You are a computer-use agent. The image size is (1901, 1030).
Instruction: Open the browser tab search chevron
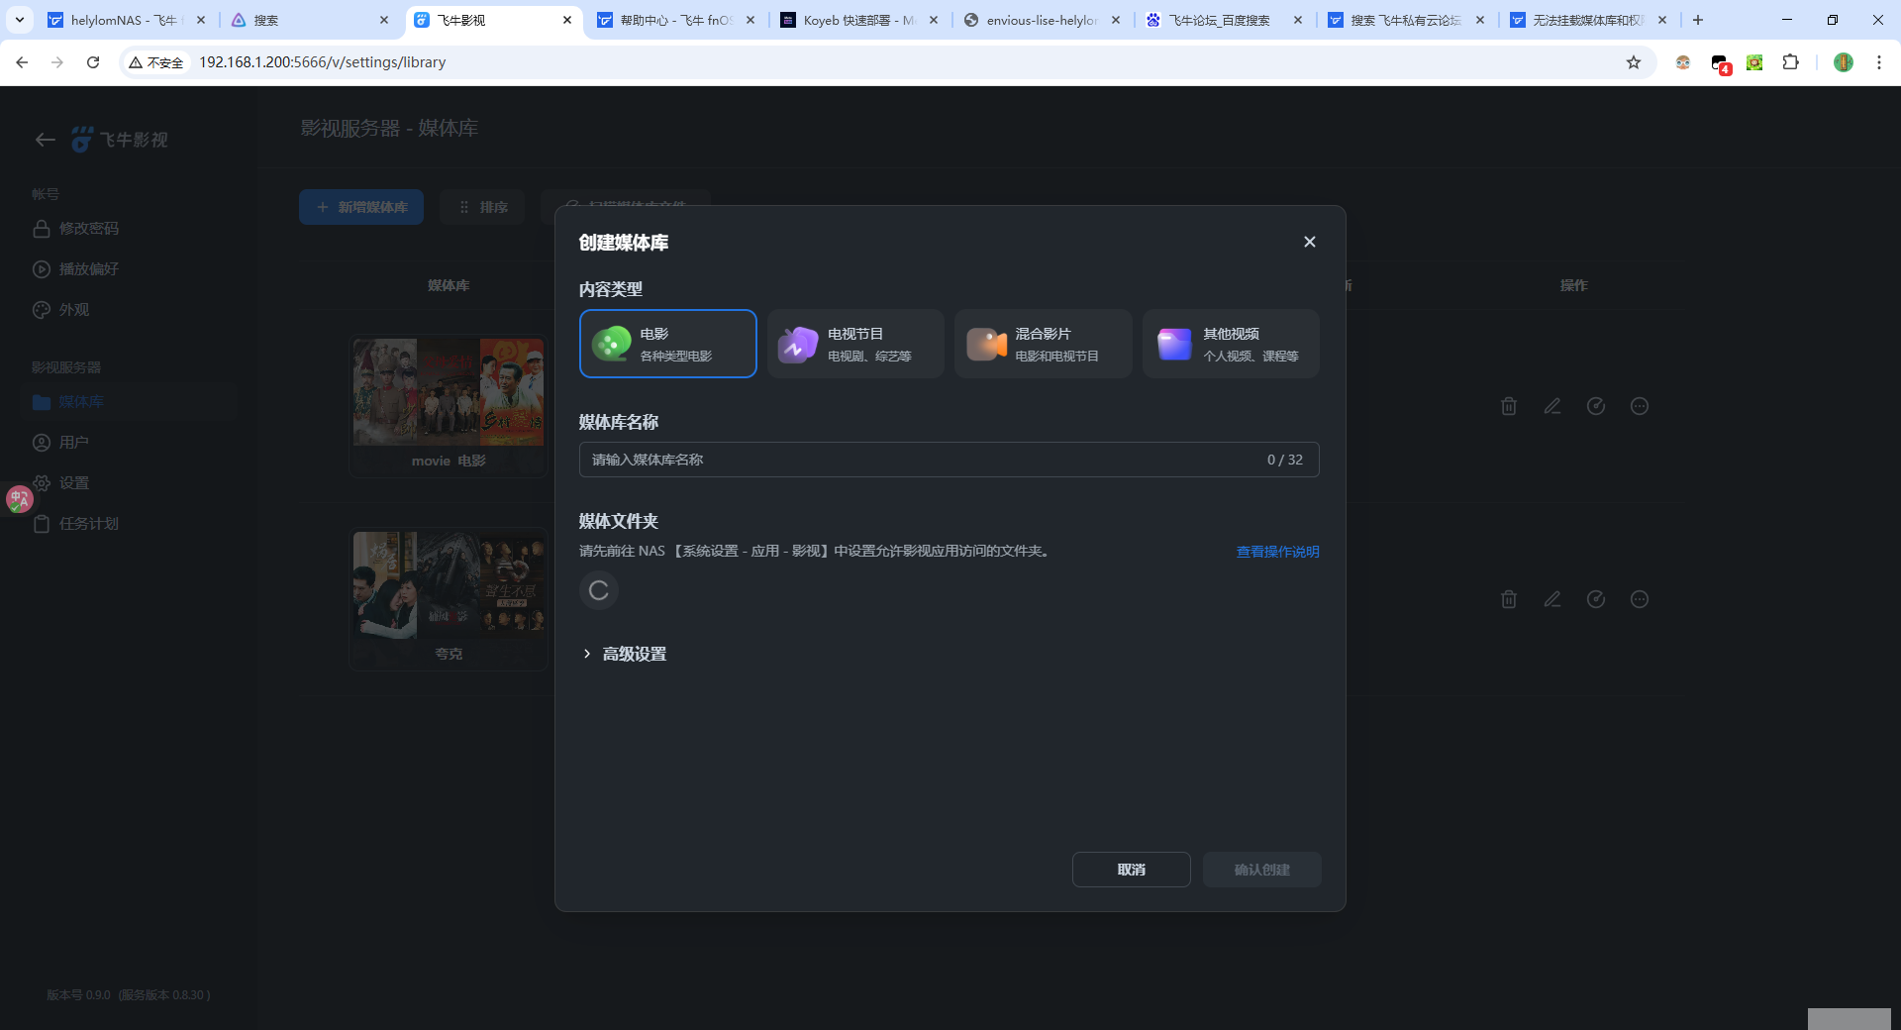point(18,20)
